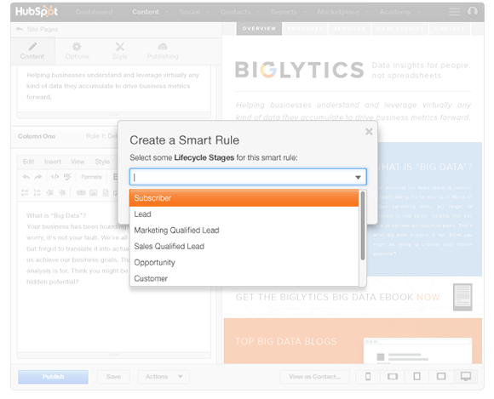Click the Site Pages link
Viewport: 494px width, 399px height.
coord(43,29)
